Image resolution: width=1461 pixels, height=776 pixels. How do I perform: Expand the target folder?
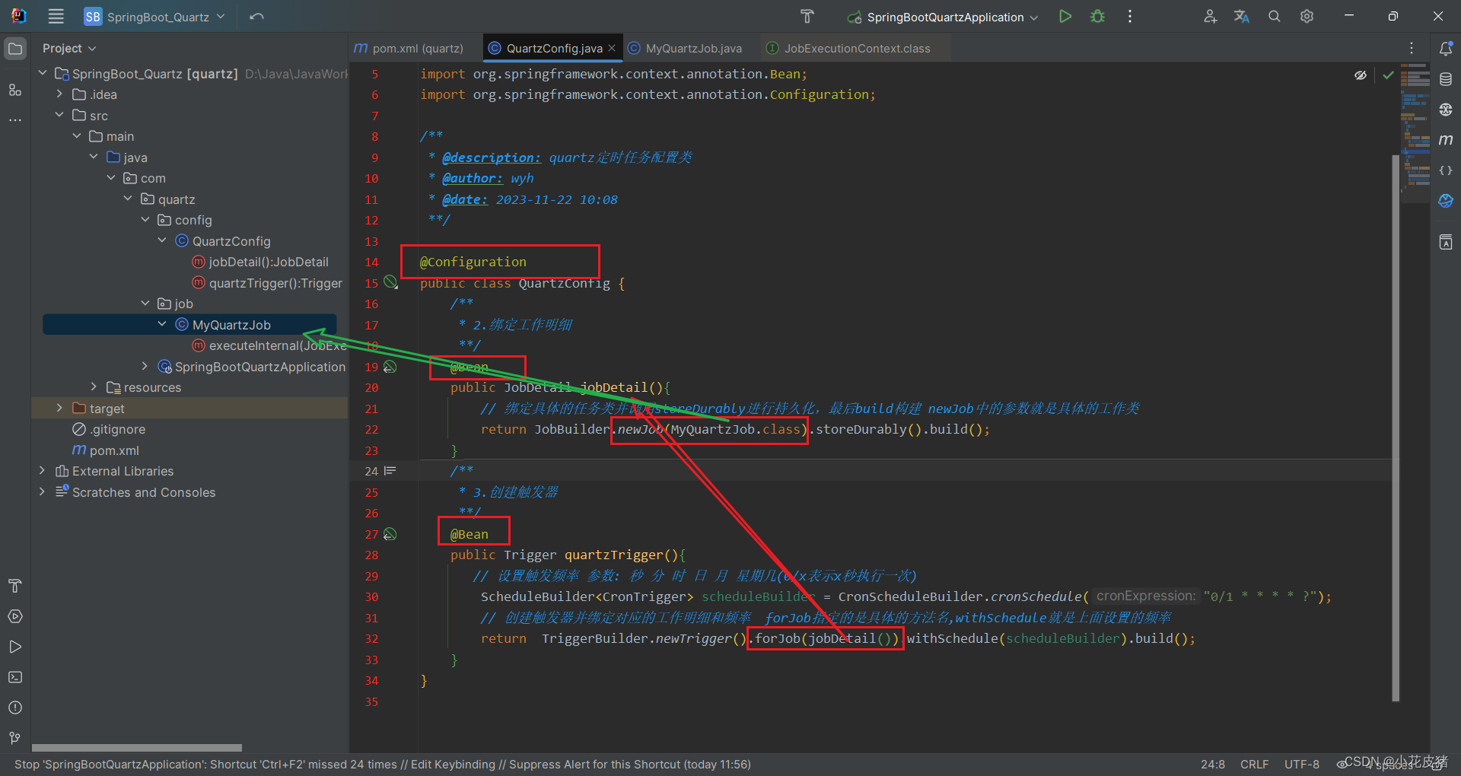coord(59,409)
